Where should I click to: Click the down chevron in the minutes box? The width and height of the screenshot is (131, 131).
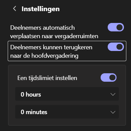coord(113,112)
